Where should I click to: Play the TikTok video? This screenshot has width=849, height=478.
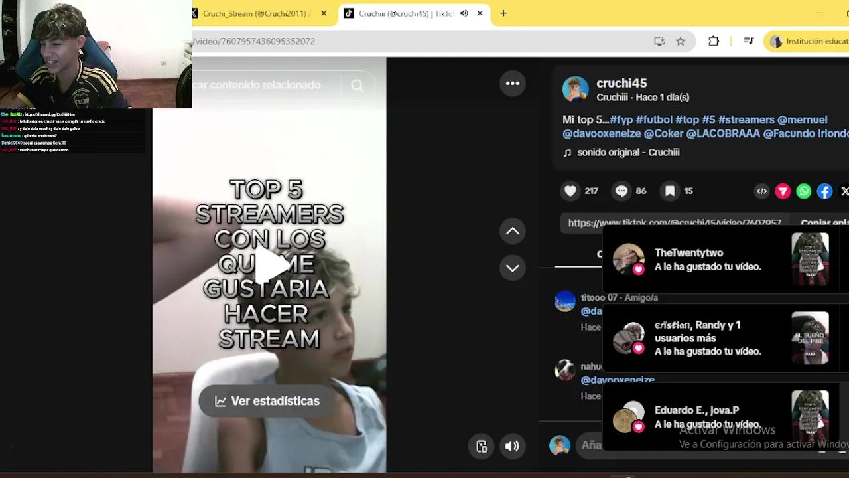click(x=271, y=266)
